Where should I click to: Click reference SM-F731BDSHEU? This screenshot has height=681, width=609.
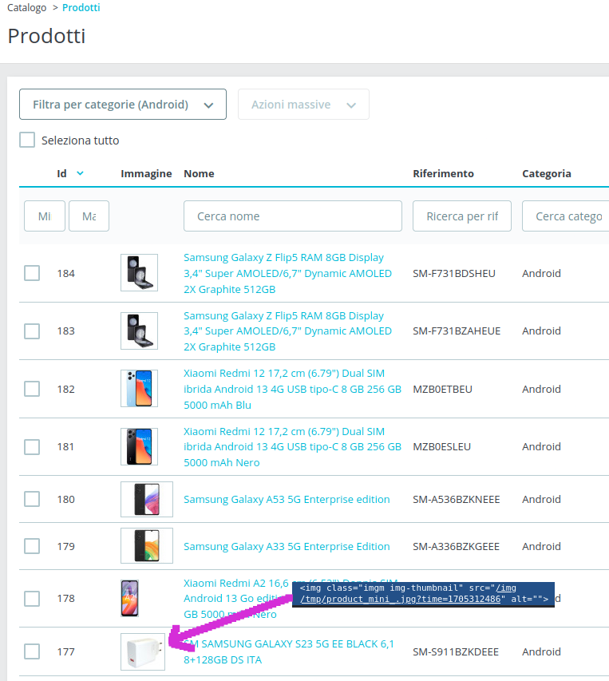[454, 273]
